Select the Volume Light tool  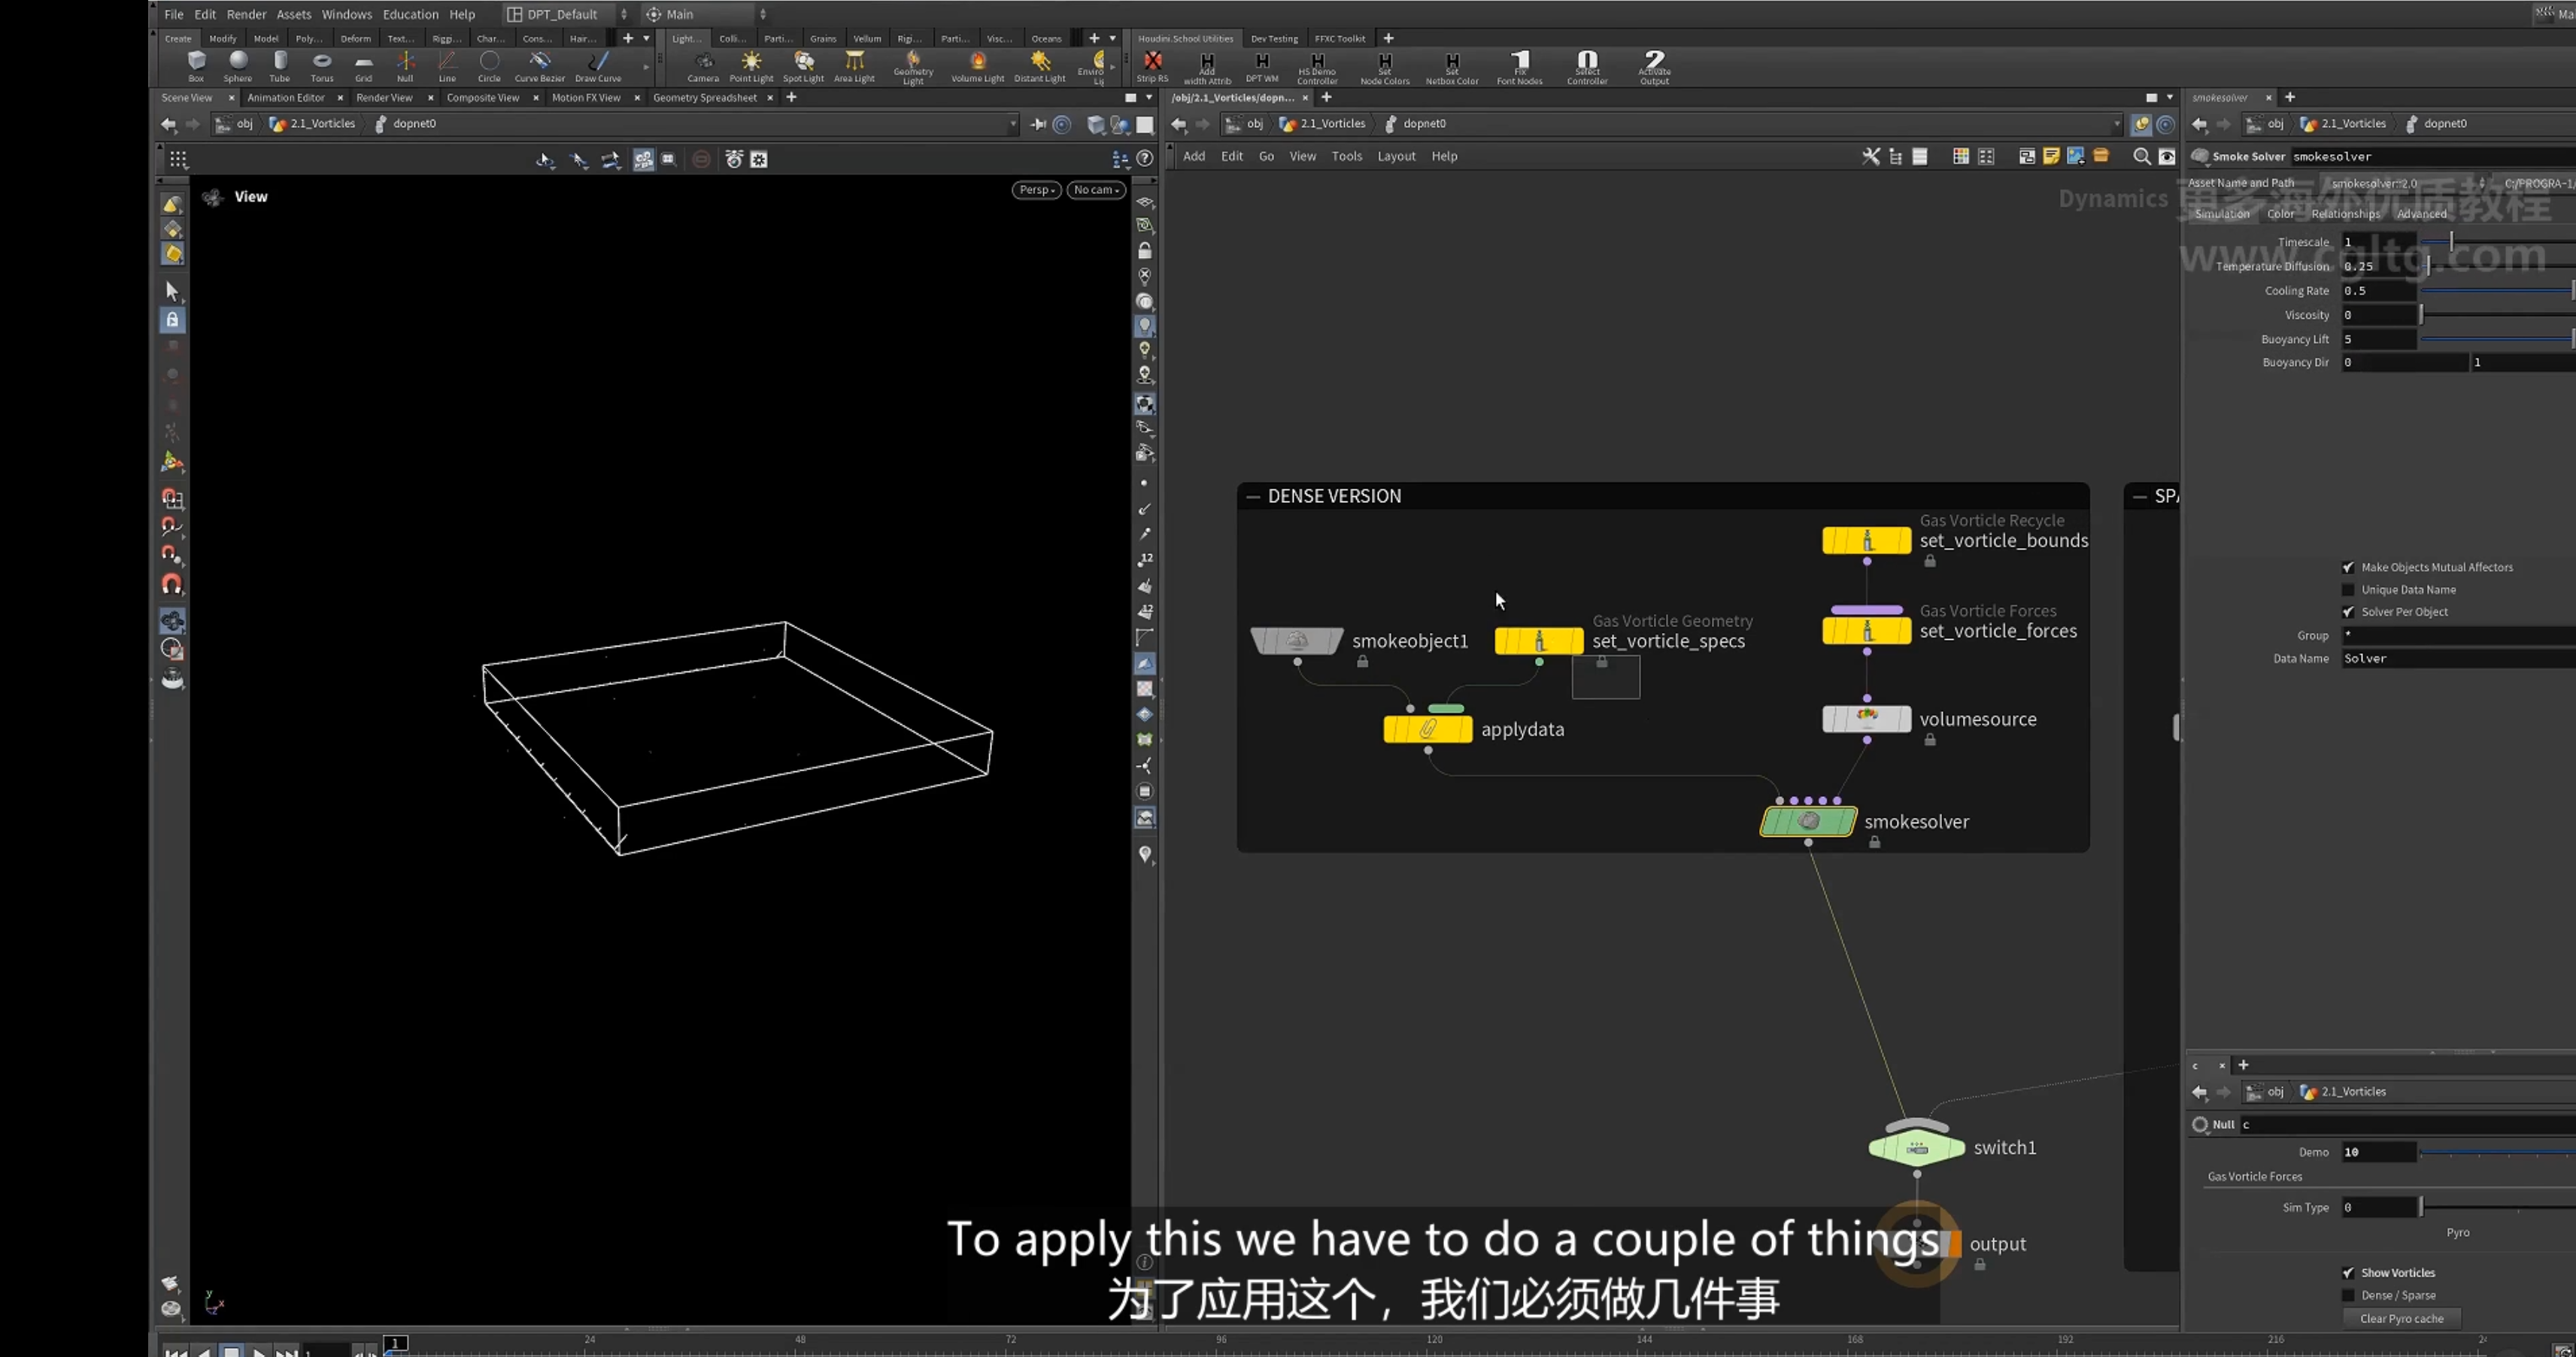pyautogui.click(x=977, y=66)
